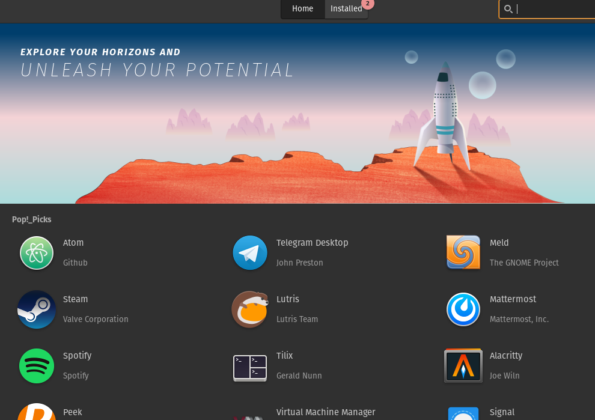The image size is (595, 420).
Task: Click the Alacritty app name
Action: pyautogui.click(x=506, y=356)
